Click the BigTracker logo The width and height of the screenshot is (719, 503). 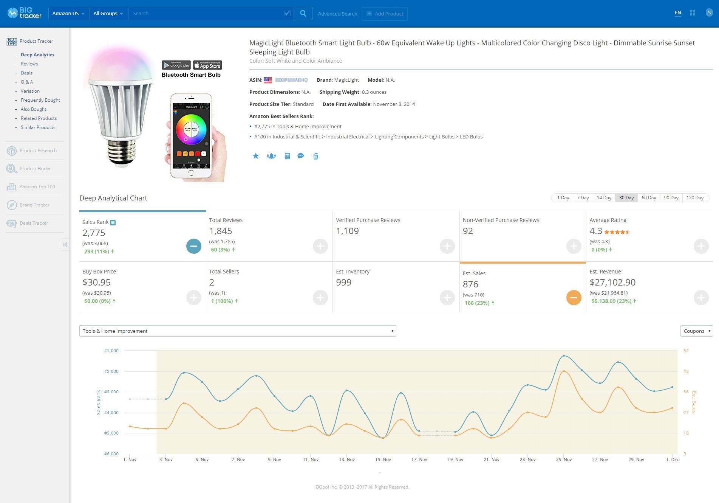click(25, 13)
